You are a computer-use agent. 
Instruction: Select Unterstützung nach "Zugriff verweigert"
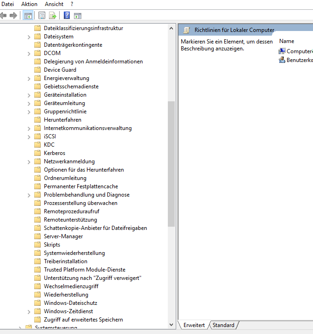click(92, 278)
